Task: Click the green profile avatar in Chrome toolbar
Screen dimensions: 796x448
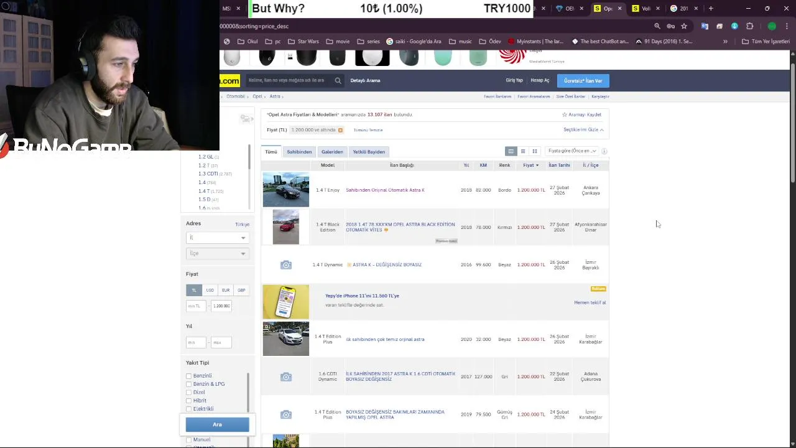Action: pos(772,26)
